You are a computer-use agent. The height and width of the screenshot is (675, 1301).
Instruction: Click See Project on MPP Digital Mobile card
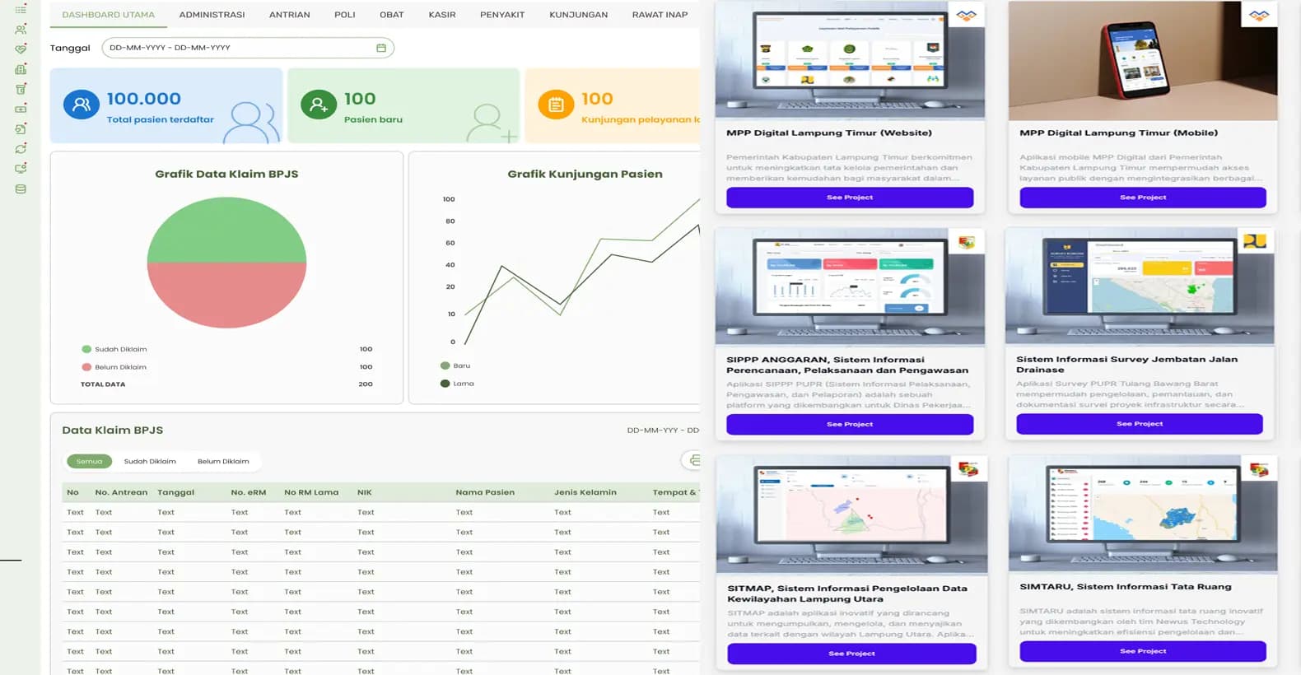1143,198
